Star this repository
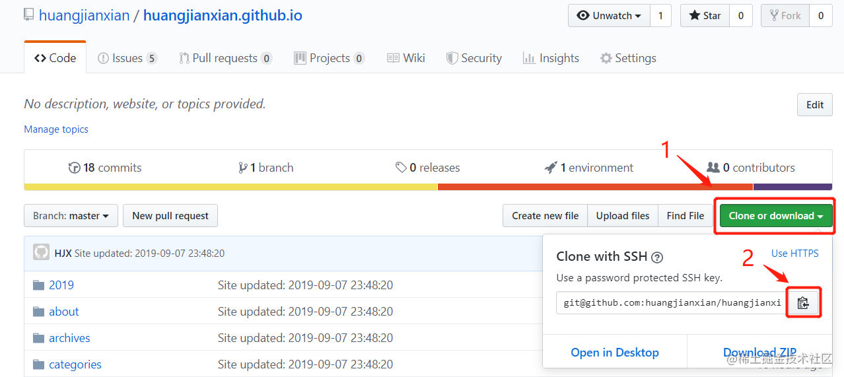This screenshot has width=844, height=377. coord(705,16)
